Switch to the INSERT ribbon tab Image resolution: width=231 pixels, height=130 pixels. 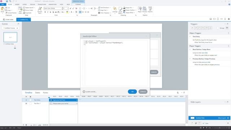click(17, 4)
